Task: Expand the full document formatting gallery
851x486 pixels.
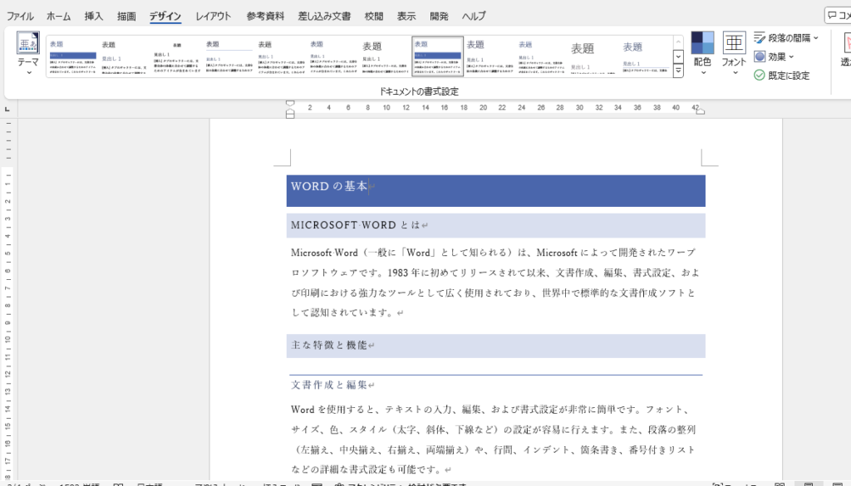Action: pos(678,71)
